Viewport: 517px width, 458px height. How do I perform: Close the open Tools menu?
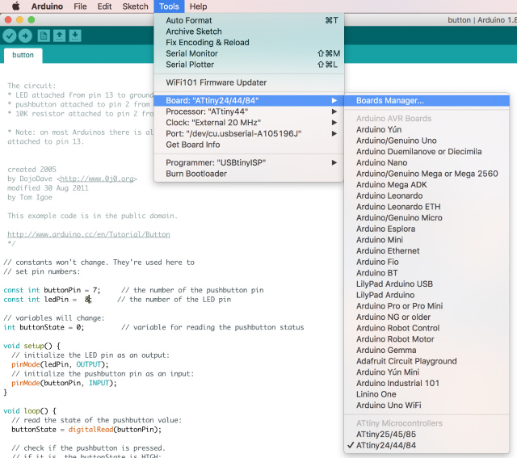(x=169, y=6)
